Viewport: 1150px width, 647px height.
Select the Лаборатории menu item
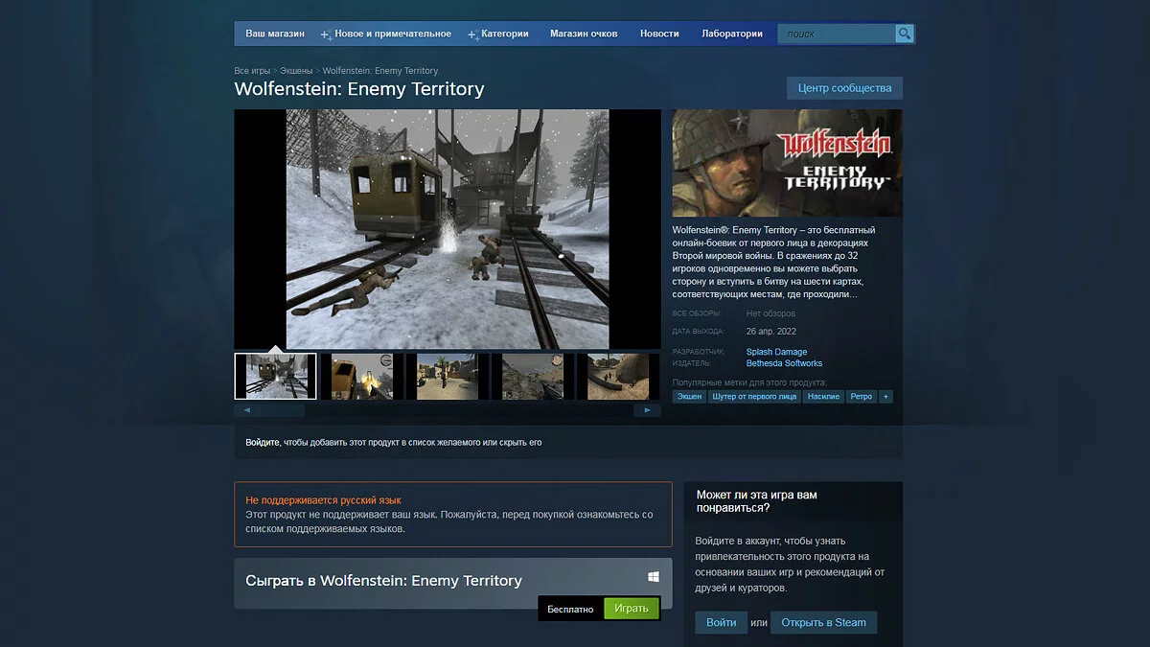pos(732,35)
